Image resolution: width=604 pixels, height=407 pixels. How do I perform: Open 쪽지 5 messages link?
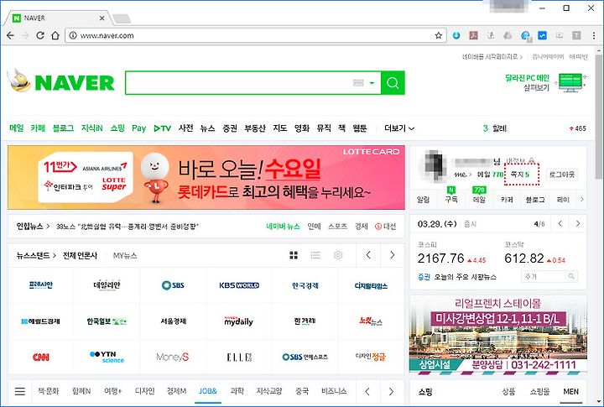(x=520, y=175)
